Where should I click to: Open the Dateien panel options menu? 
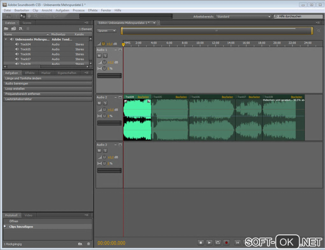pos(86,23)
